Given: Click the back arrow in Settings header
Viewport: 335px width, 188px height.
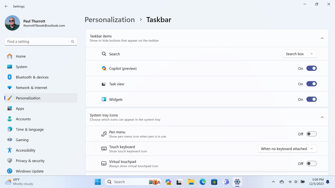Looking at the screenshot, I should (6, 6).
